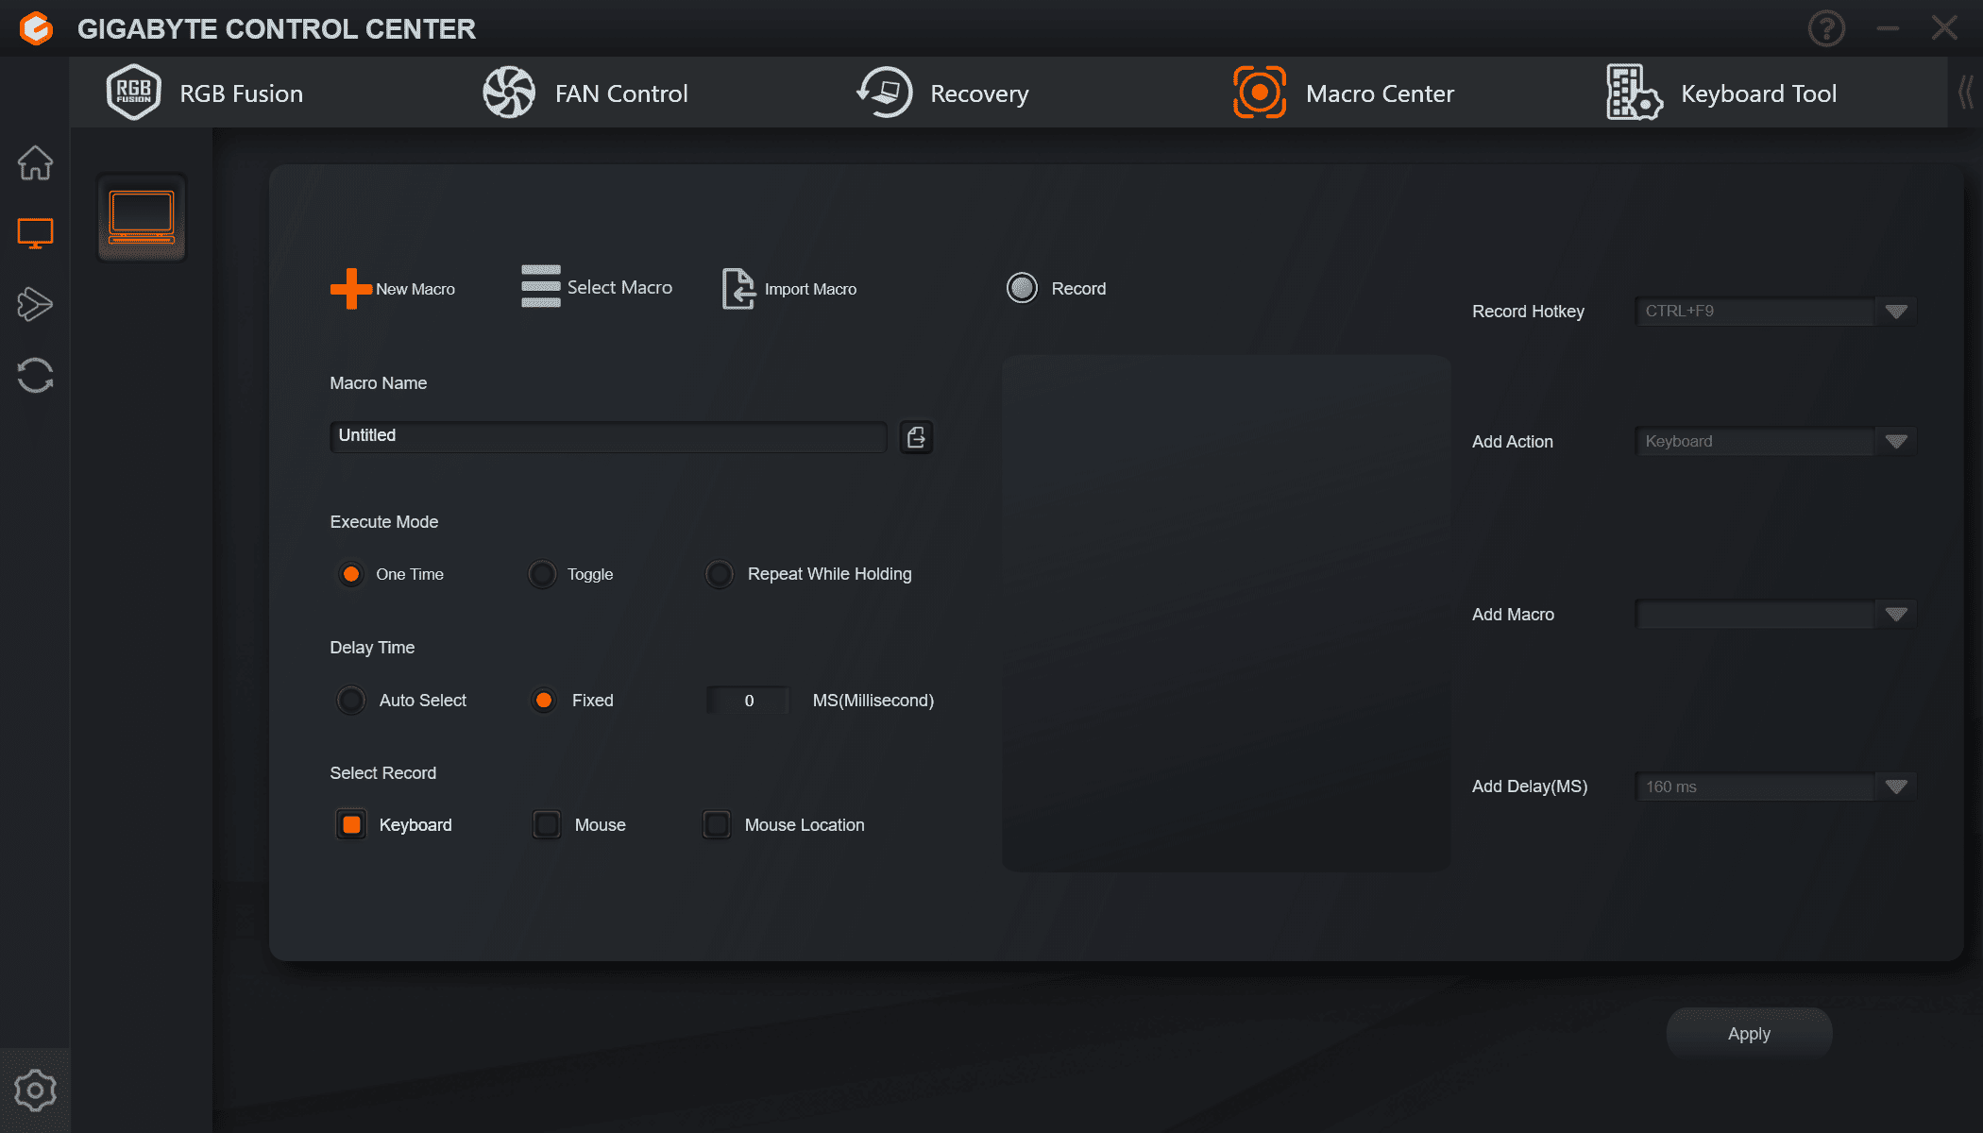Open the Add Macro dropdown arrow
Screen dimensions: 1983x1133
click(1895, 615)
